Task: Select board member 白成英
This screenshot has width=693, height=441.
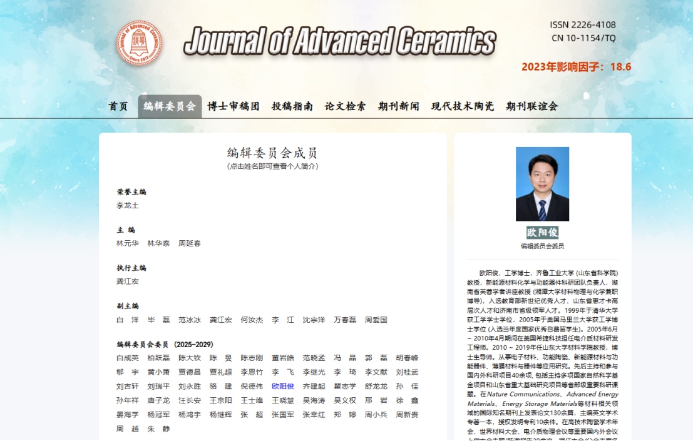Action: [128, 358]
